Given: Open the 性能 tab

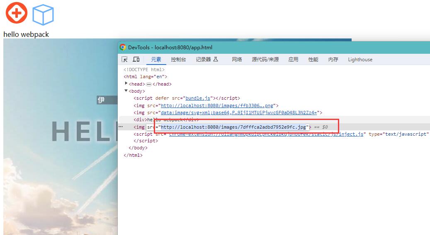Looking at the screenshot, I should 313,59.
